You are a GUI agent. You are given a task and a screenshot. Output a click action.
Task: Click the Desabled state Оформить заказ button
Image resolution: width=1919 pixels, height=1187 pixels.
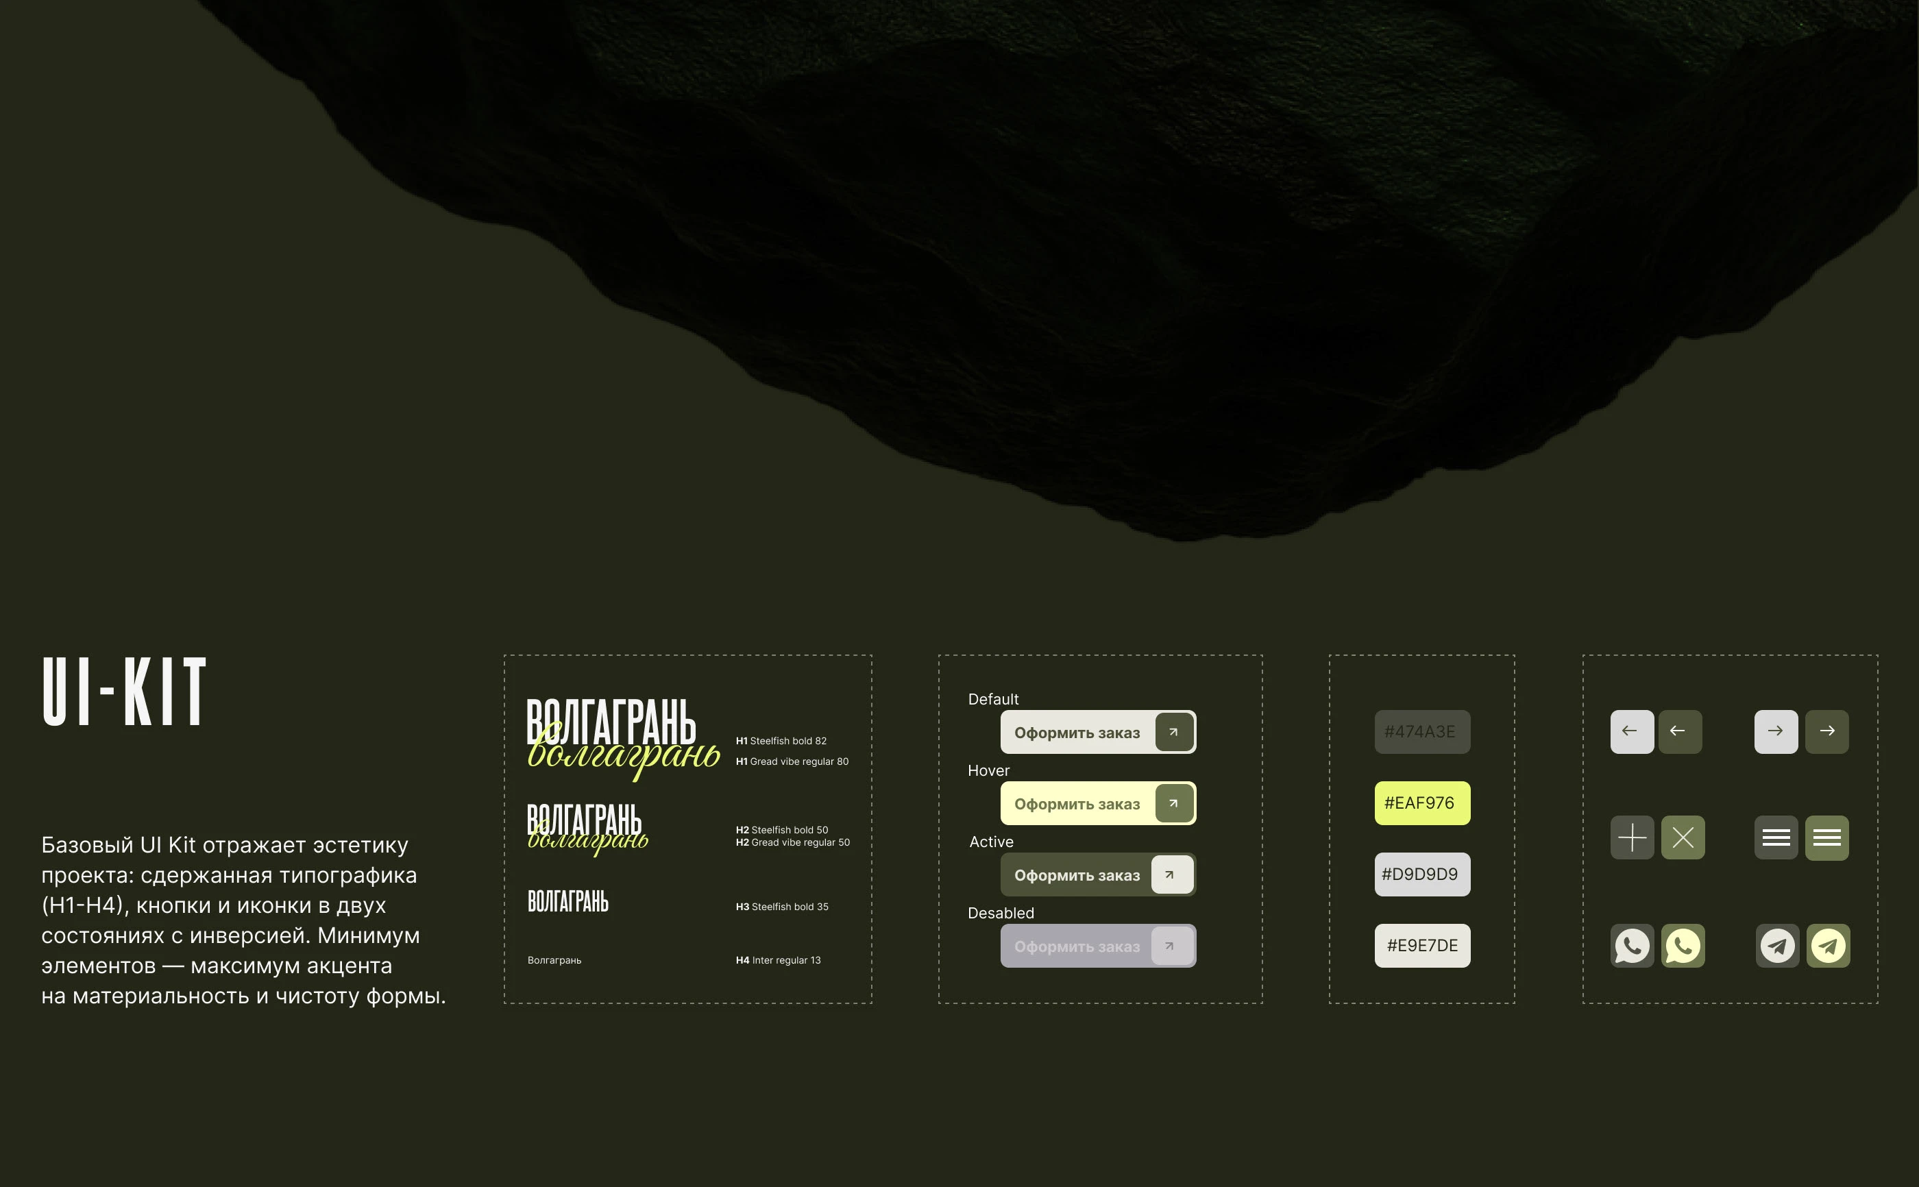point(1097,946)
